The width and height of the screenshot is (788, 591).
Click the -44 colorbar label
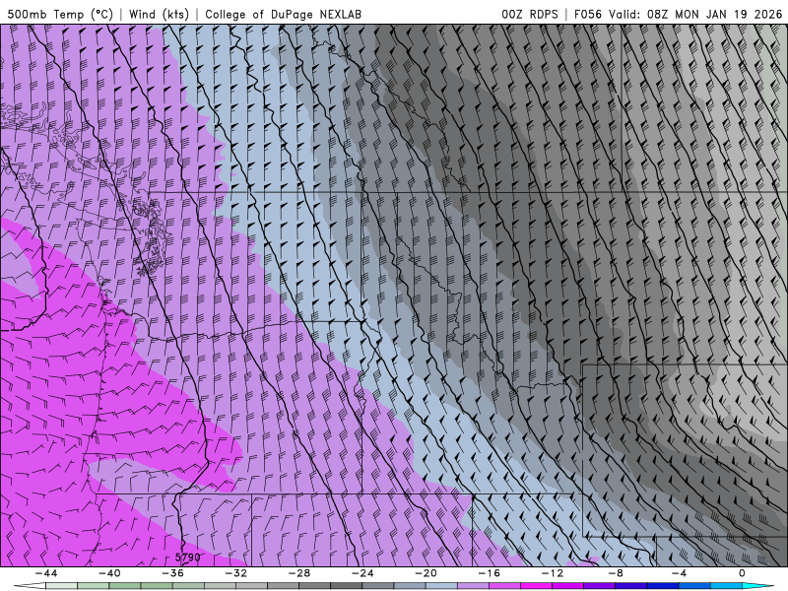coord(46,573)
